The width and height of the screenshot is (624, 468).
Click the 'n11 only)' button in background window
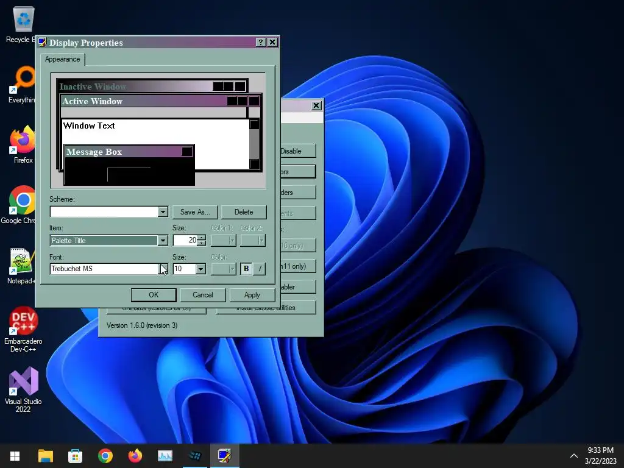tap(298, 266)
